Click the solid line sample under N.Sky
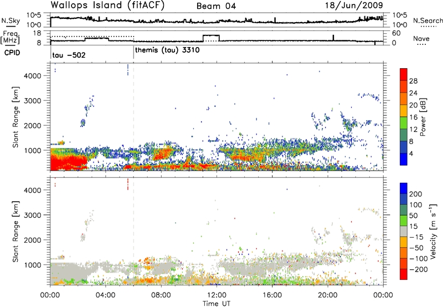This screenshot has width=443, height=307. 11,27
